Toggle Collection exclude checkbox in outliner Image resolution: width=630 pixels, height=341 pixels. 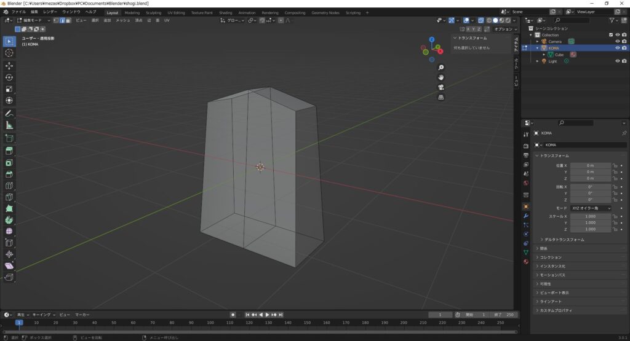pyautogui.click(x=610, y=35)
